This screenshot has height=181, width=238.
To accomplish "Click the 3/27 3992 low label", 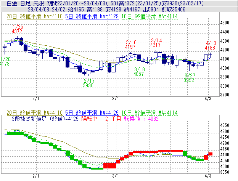I will [189, 78].
